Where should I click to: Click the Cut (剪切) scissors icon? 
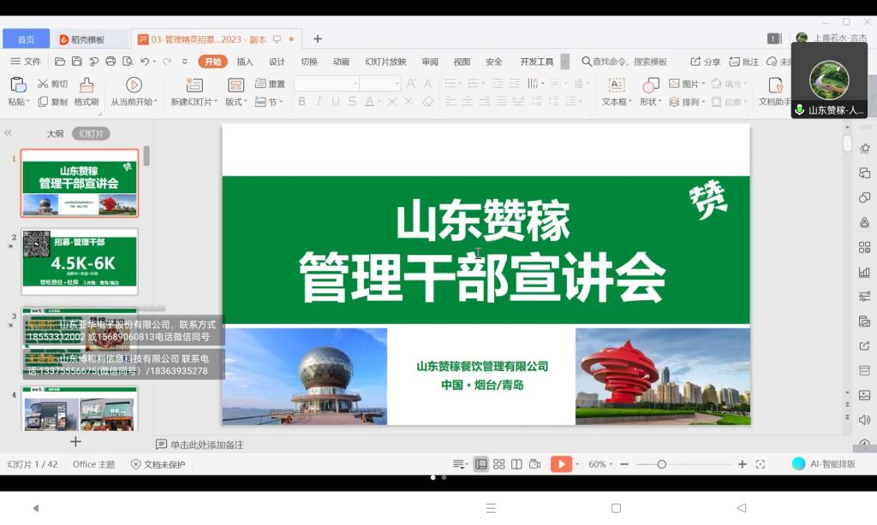(x=43, y=84)
